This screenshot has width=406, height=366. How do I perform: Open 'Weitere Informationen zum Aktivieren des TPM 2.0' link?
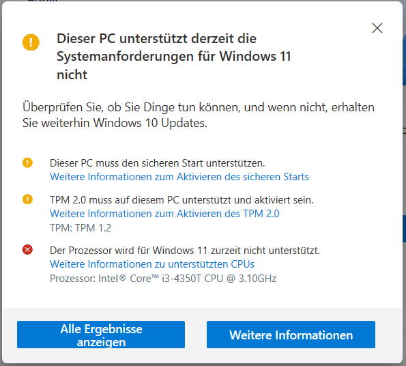(x=164, y=214)
